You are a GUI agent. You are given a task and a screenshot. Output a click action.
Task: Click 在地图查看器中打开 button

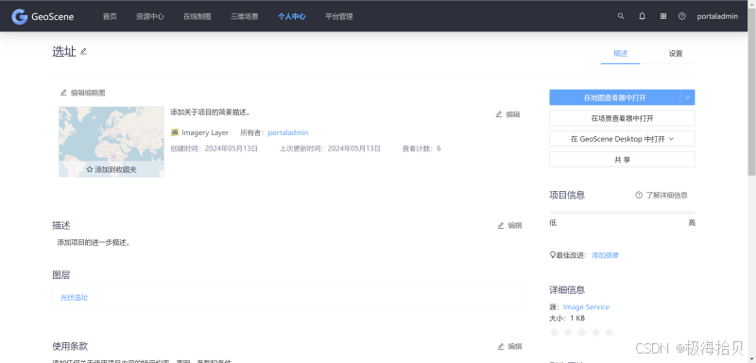(x=615, y=97)
